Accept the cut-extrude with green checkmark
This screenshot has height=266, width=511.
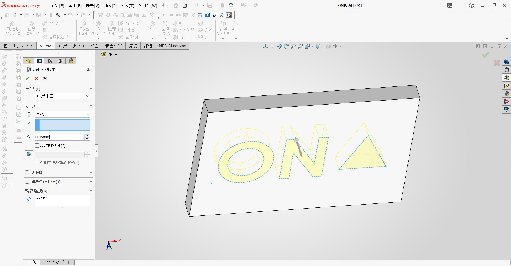click(27, 78)
